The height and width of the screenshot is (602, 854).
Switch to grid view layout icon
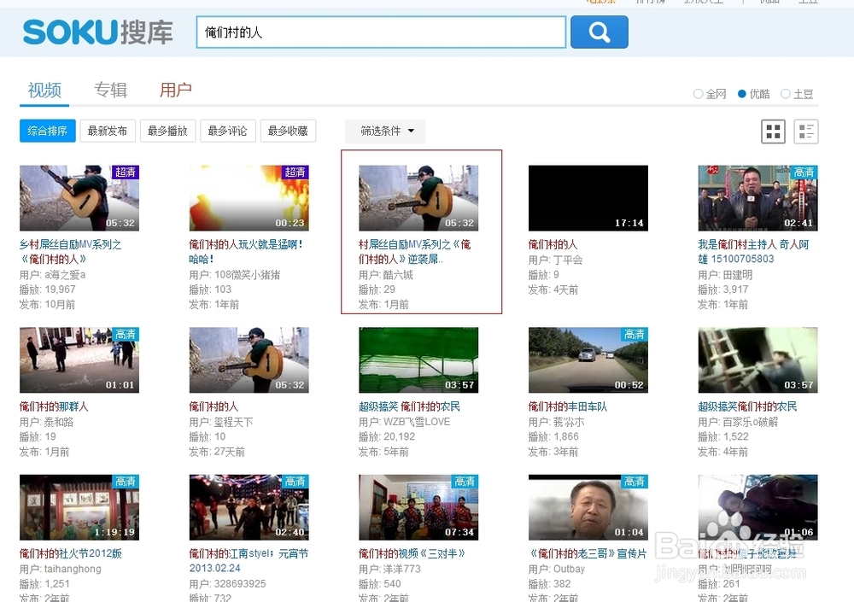click(x=773, y=132)
